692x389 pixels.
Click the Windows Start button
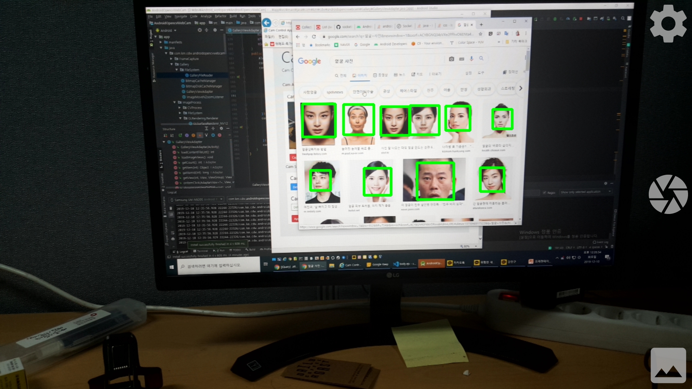[x=172, y=267]
